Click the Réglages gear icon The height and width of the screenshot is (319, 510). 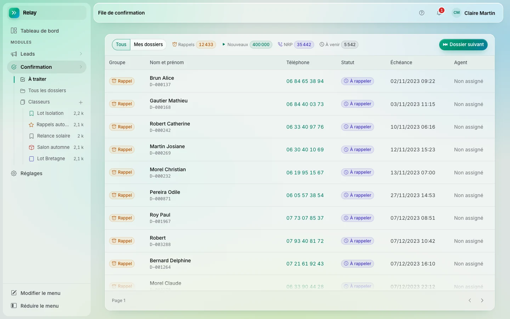click(14, 173)
